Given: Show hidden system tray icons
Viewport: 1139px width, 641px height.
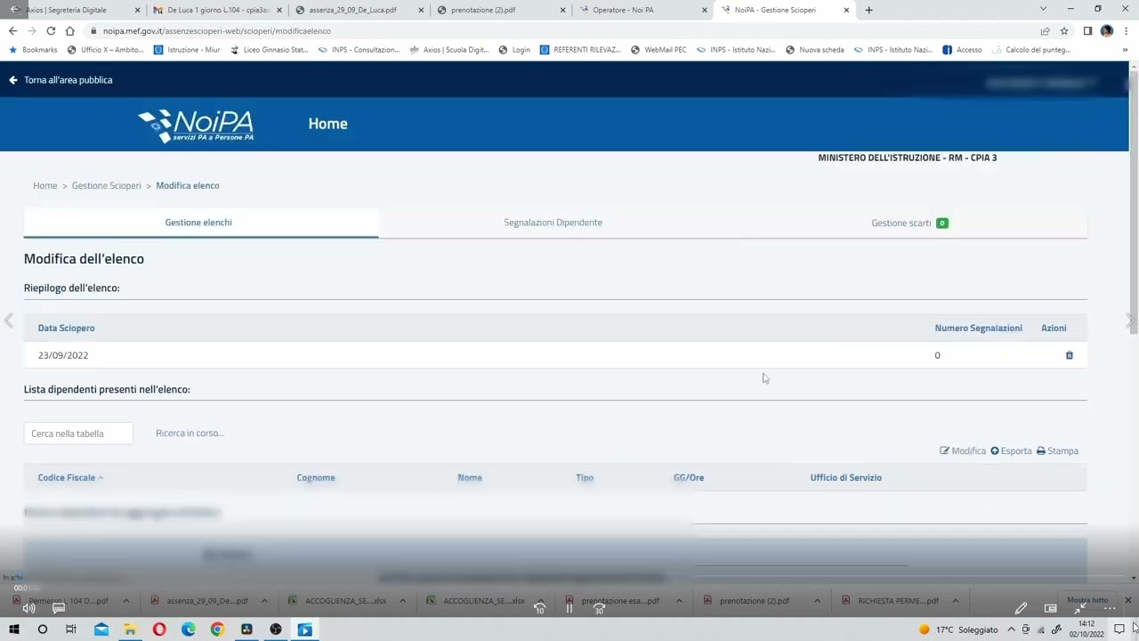Looking at the screenshot, I should pos(1011,629).
